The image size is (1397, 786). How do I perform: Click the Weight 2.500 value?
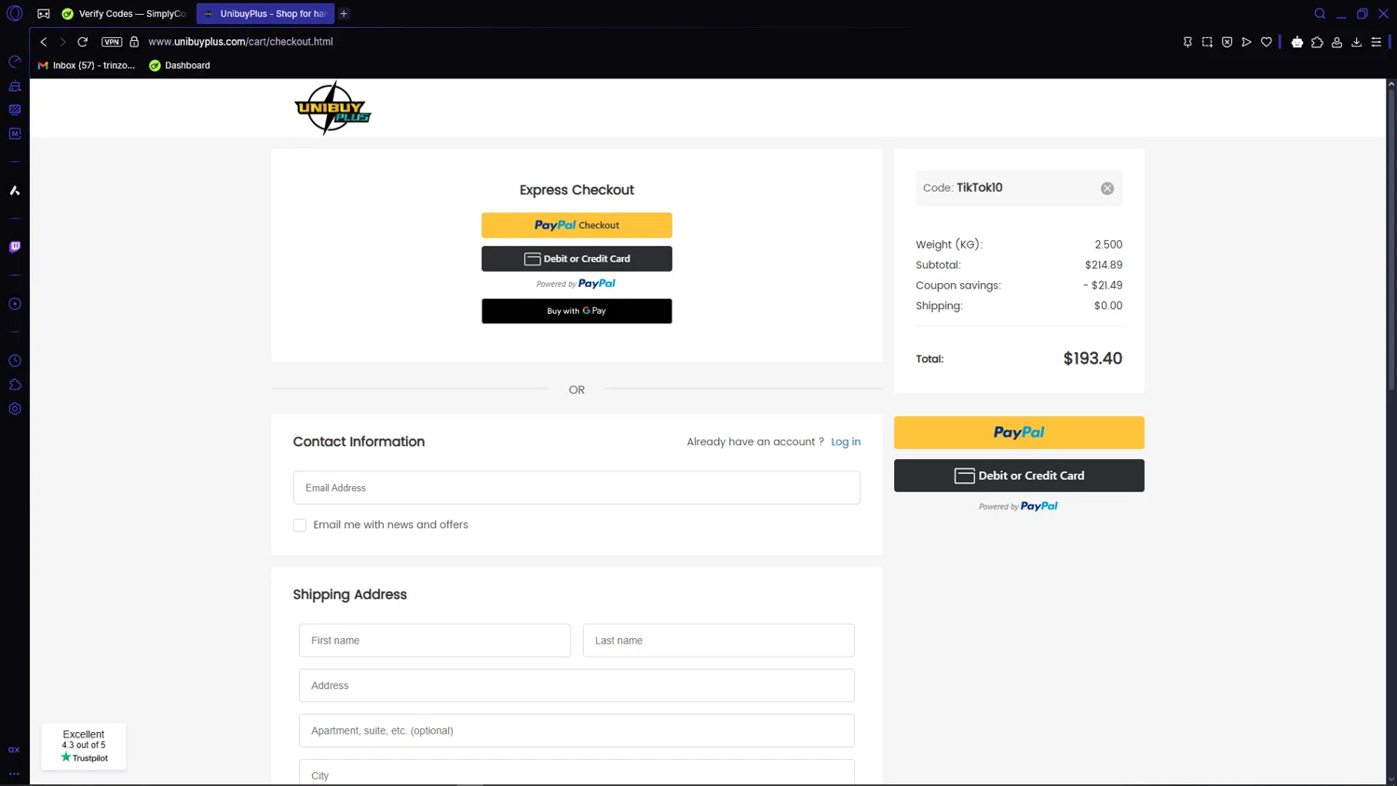1108,244
